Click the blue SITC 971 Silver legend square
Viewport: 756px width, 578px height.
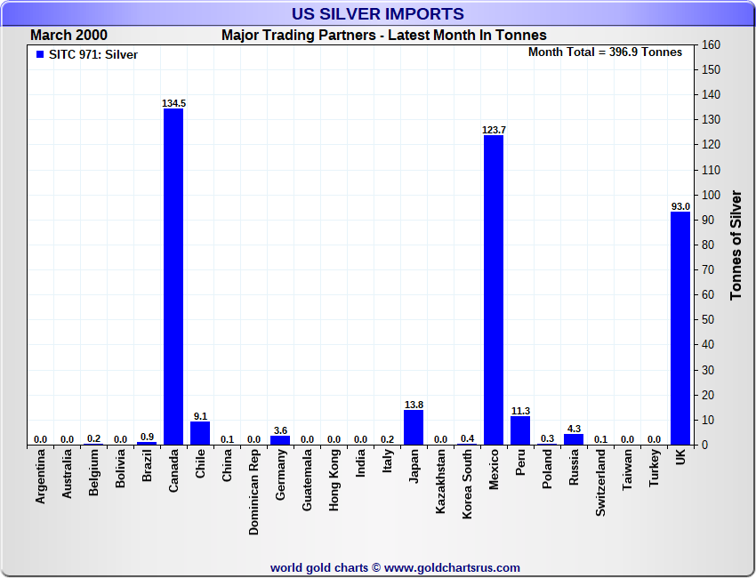pyautogui.click(x=40, y=54)
